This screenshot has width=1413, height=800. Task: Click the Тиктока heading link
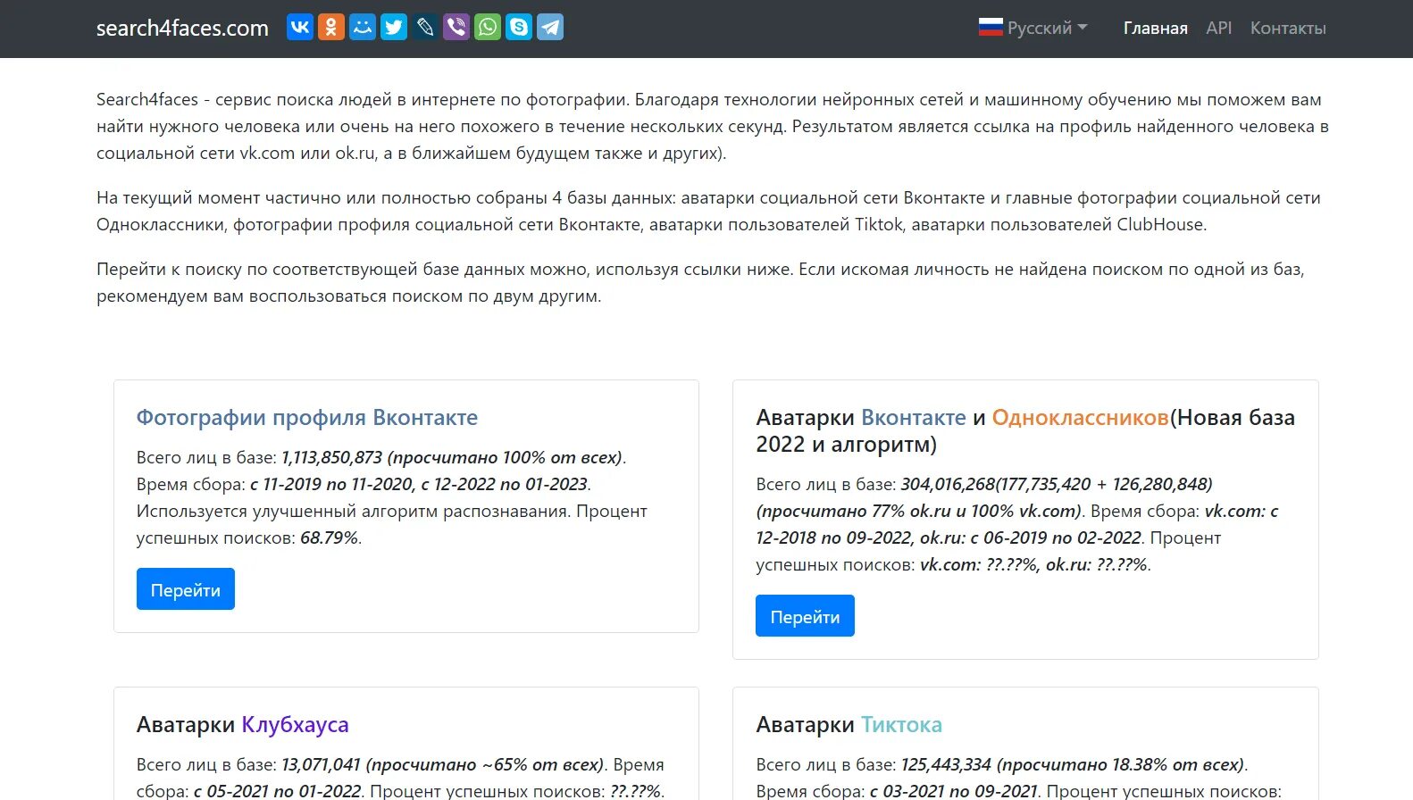[x=901, y=724]
